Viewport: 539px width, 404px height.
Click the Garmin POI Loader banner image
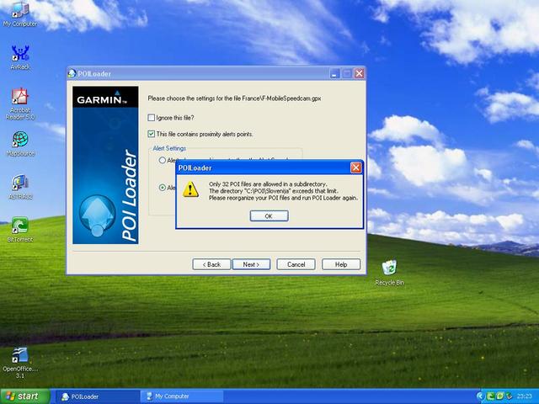[105, 165]
